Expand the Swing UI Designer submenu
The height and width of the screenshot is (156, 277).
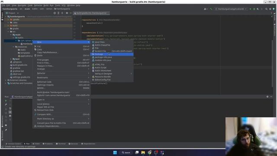(112, 74)
